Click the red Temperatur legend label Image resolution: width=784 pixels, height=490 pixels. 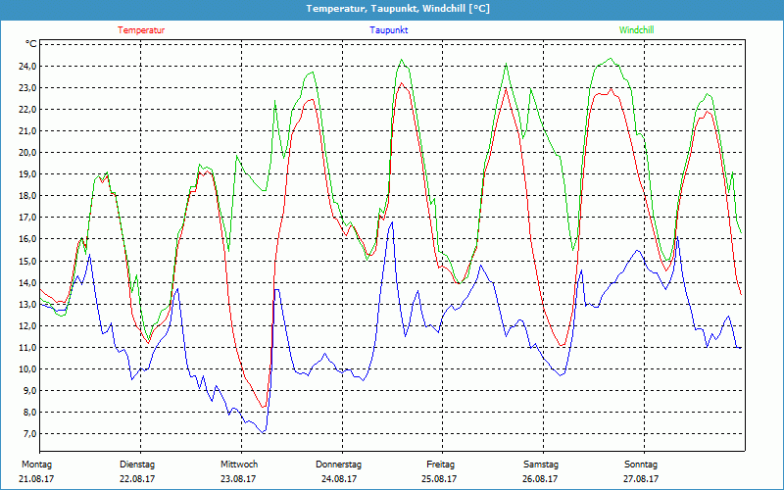click(x=141, y=30)
